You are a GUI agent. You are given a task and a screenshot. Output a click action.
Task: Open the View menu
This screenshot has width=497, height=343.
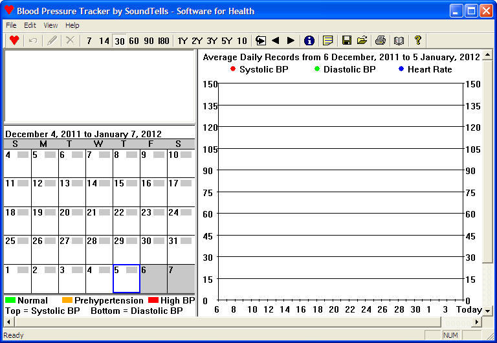click(x=50, y=25)
